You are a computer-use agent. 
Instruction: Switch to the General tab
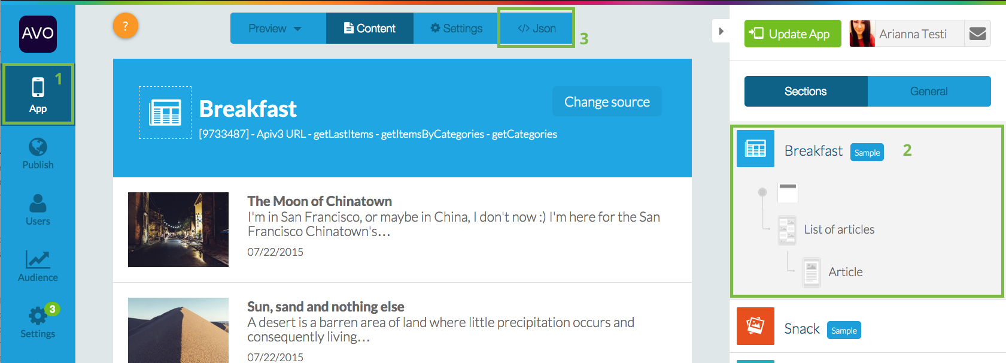point(928,91)
